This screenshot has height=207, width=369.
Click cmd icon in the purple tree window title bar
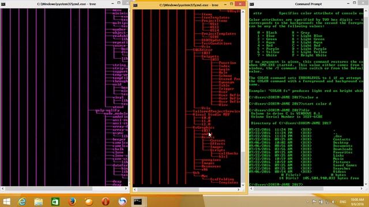(3, 4)
